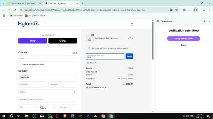This screenshot has width=213, height=119.
Task: Close the EditorAssist side panel
Action: pos(209,21)
